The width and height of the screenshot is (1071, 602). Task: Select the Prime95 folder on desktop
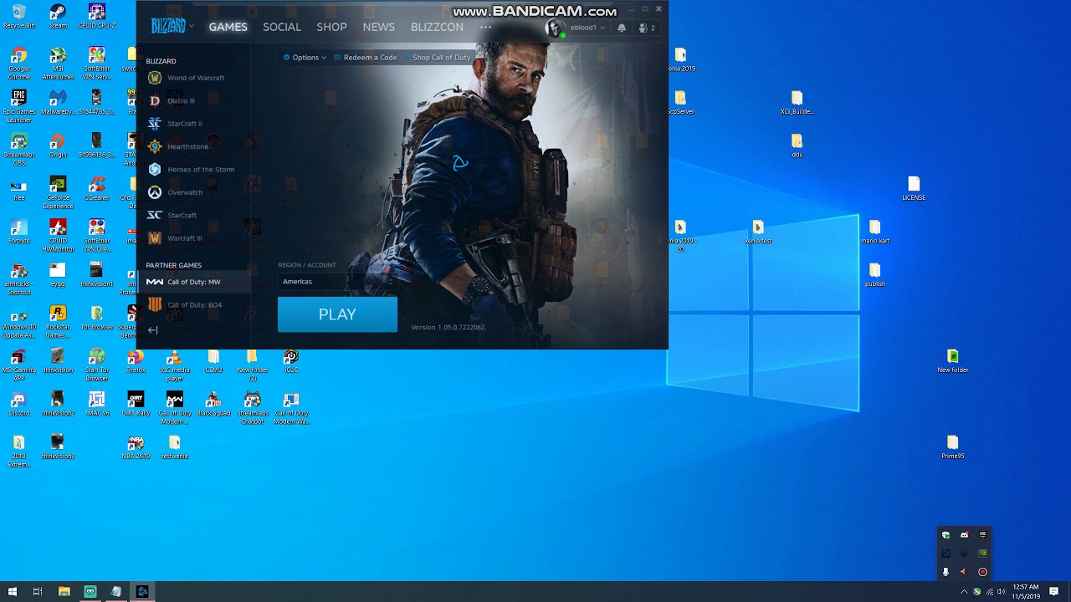coord(952,447)
